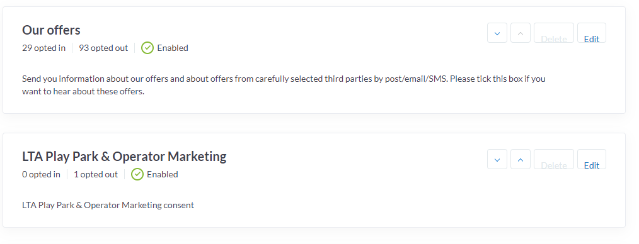Click the Our offers description paragraph
The height and width of the screenshot is (244, 639).
coord(284,85)
